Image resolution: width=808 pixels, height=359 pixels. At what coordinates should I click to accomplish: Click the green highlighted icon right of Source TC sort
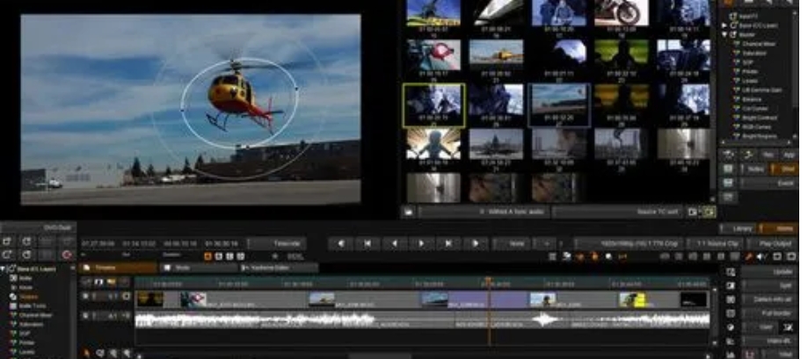click(x=710, y=212)
